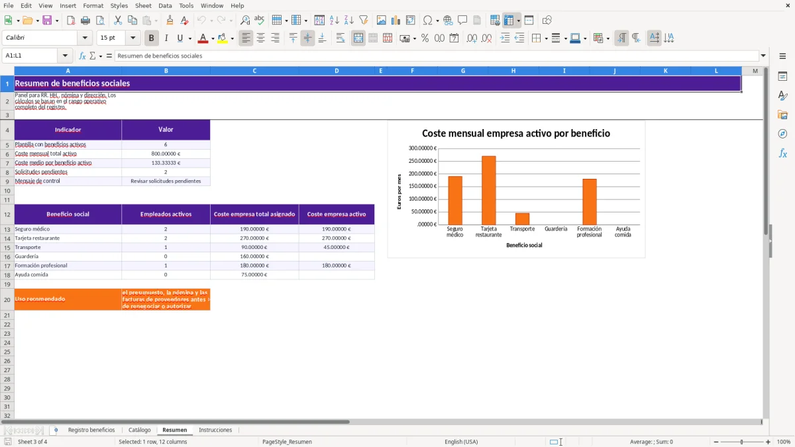
Task: Sort ascending
Action: click(x=335, y=21)
